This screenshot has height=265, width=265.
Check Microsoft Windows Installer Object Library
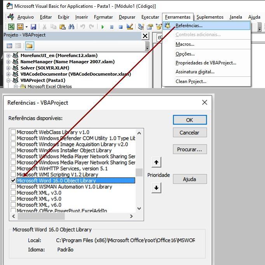(x=13, y=150)
